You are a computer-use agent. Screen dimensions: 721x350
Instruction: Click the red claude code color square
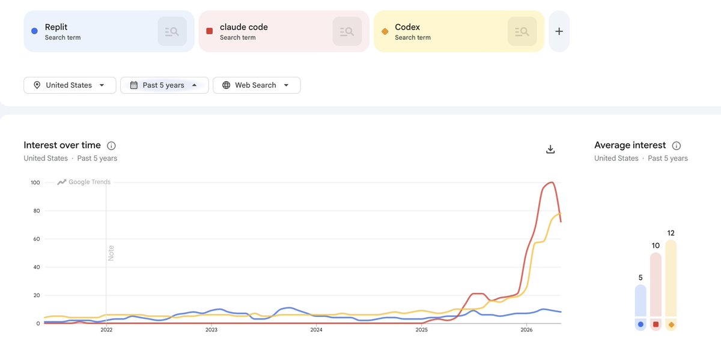209,31
